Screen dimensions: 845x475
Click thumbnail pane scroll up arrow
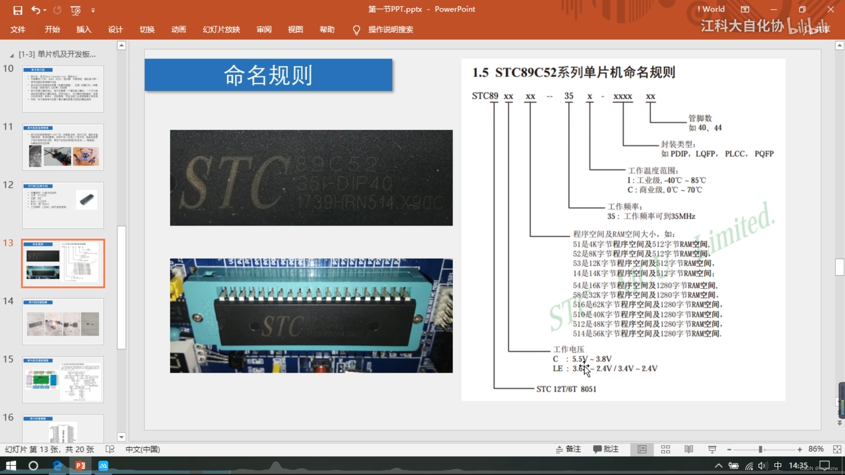(x=121, y=45)
